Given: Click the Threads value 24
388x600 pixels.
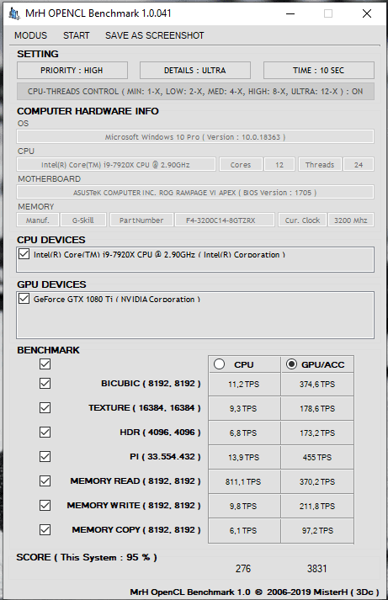Looking at the screenshot, I should 359,165.
